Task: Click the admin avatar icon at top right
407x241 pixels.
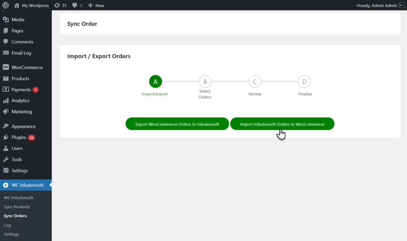Action: coord(402,6)
